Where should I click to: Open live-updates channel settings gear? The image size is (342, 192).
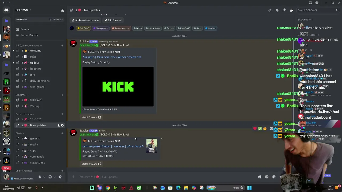[63, 125]
